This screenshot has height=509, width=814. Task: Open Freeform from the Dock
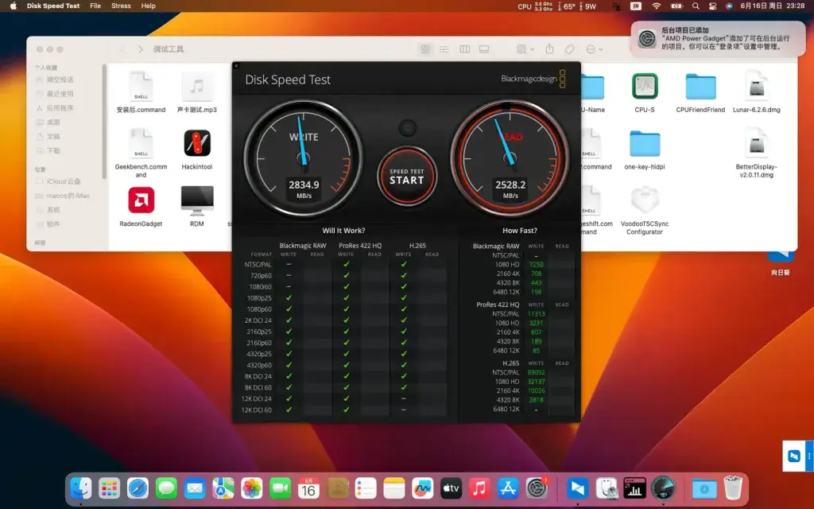423,488
